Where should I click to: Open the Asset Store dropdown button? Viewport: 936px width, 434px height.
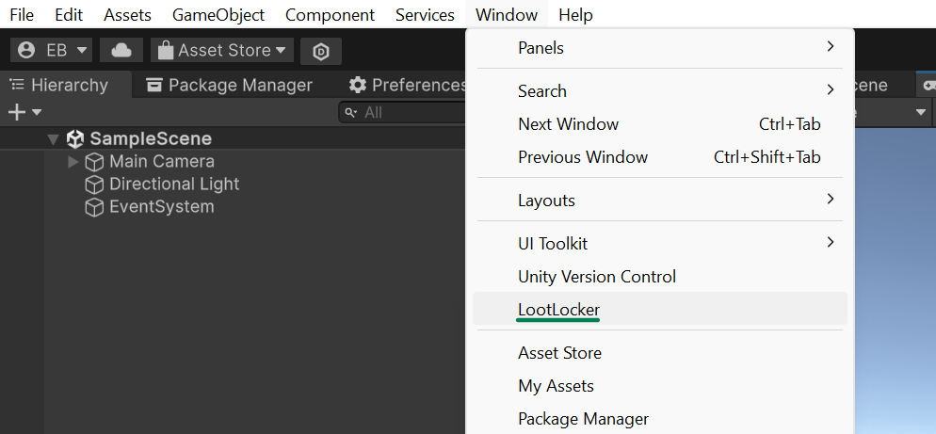click(222, 50)
